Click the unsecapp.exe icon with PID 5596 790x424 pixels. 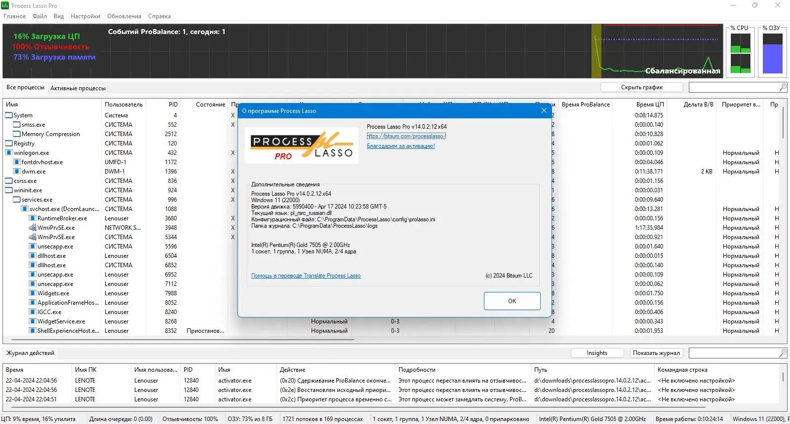pos(33,247)
